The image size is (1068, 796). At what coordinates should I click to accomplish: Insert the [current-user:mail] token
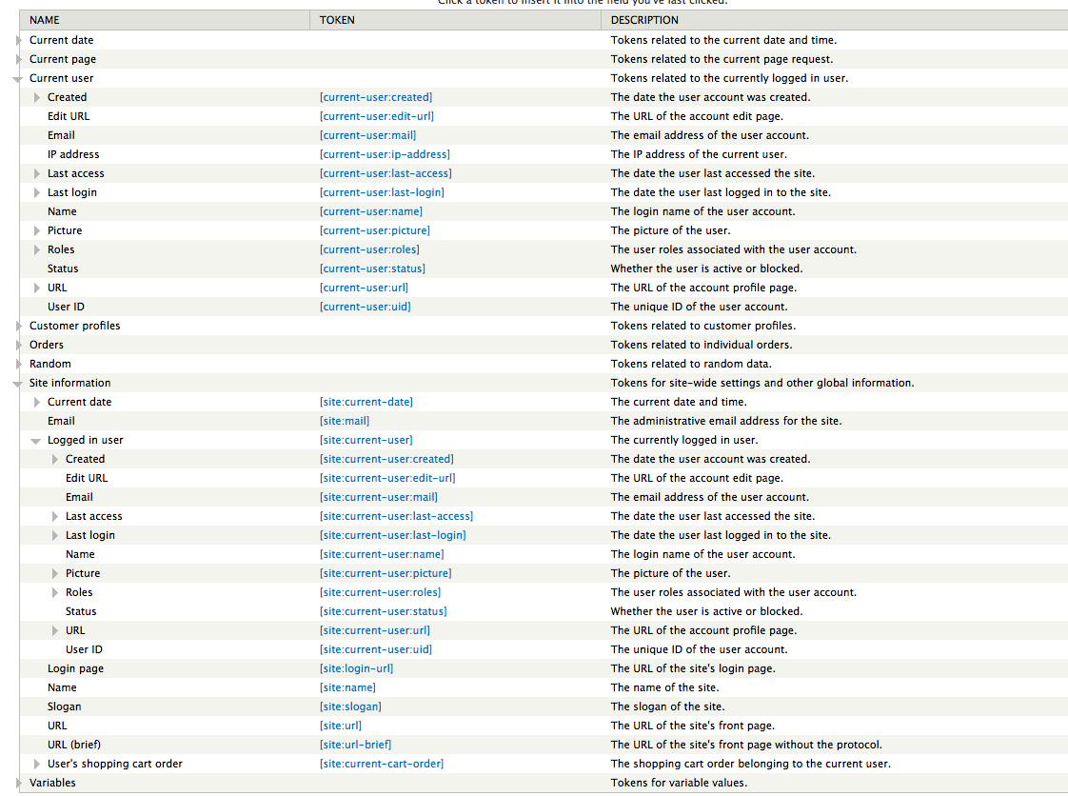[367, 135]
